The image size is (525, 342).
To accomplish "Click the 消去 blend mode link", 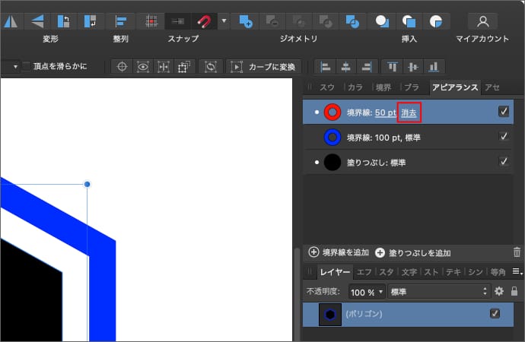I will click(409, 112).
